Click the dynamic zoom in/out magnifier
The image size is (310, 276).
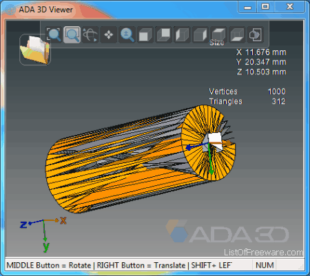point(127,35)
